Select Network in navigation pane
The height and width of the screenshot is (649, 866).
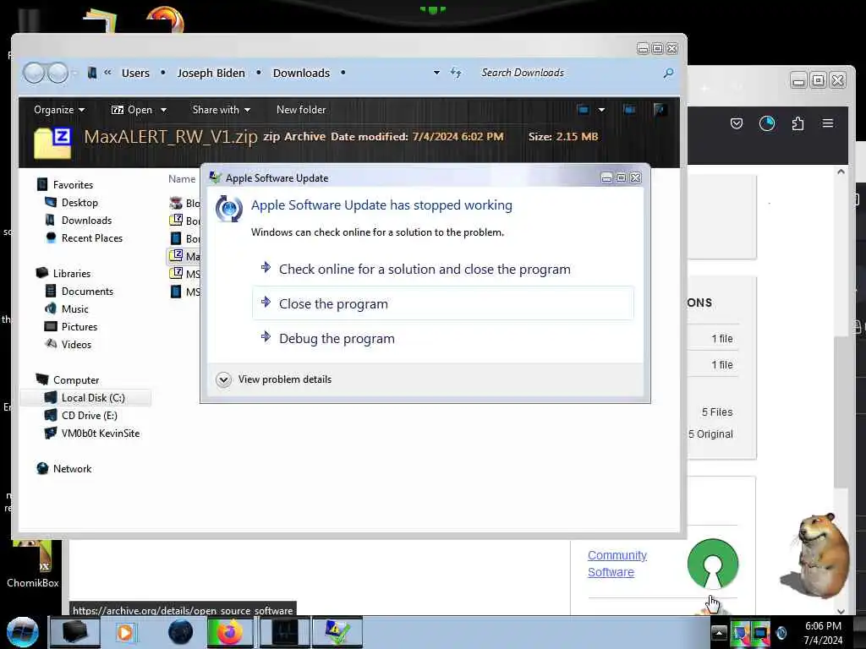64,468
